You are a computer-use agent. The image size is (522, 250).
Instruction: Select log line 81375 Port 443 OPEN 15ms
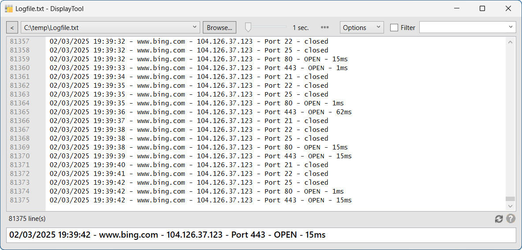point(201,201)
